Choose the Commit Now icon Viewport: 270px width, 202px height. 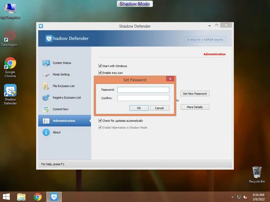point(46,109)
